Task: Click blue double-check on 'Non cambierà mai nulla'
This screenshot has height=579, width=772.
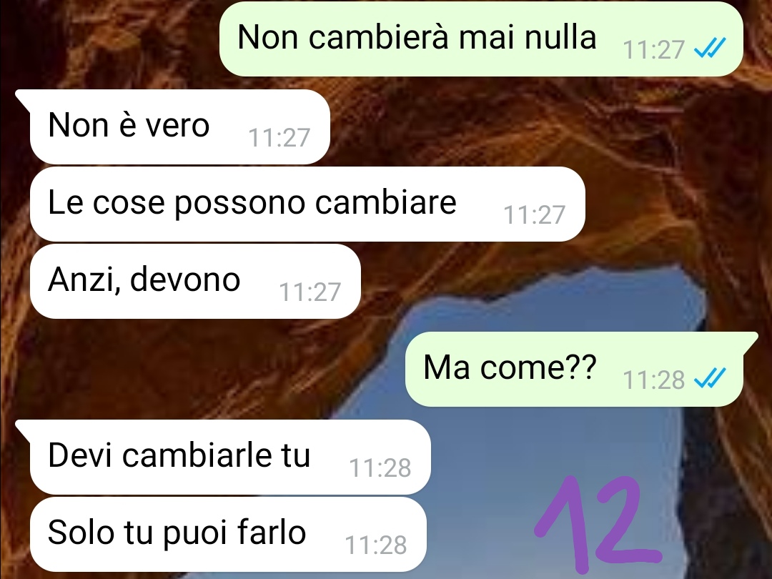Action: [x=710, y=49]
